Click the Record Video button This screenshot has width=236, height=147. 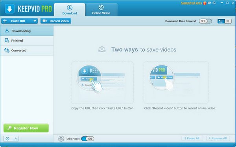click(56, 21)
